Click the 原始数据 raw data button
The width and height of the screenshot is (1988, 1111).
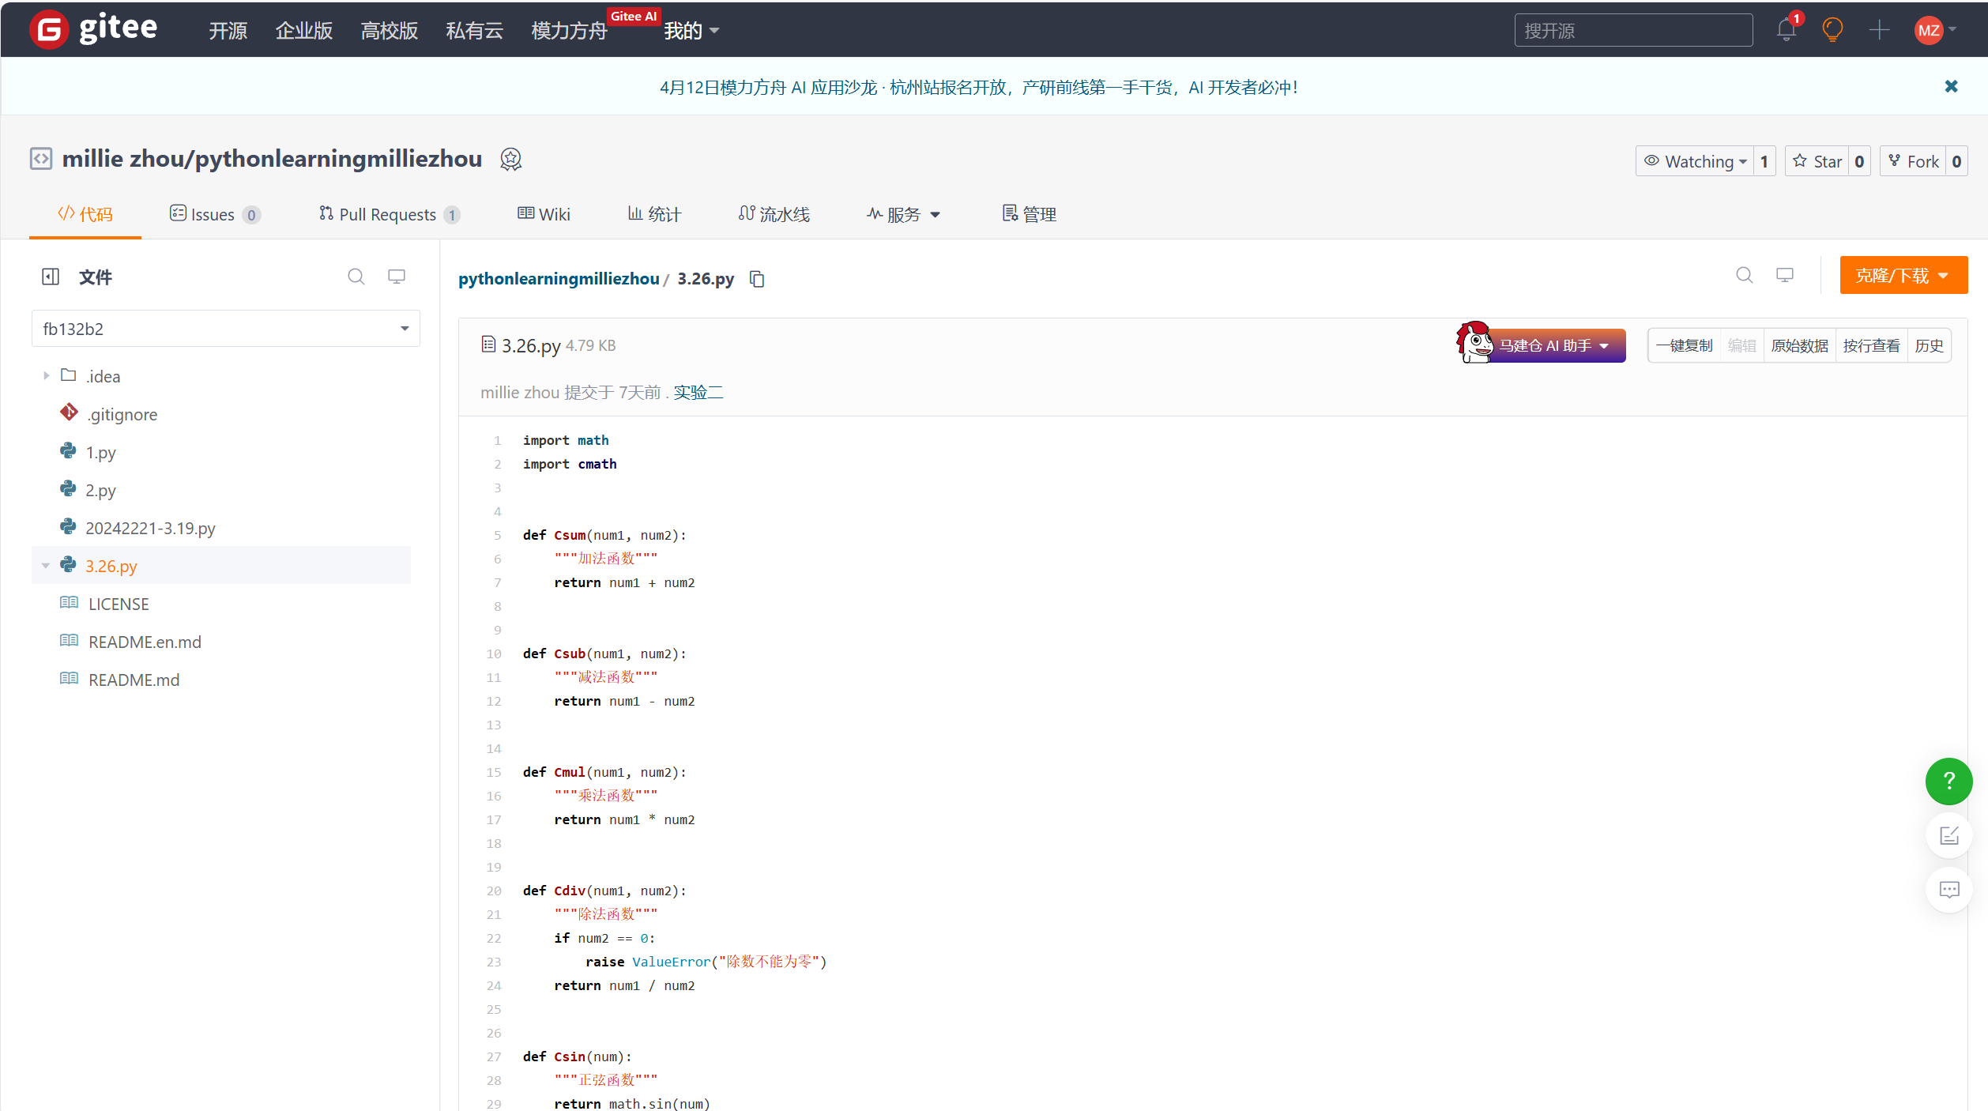[x=1799, y=346]
